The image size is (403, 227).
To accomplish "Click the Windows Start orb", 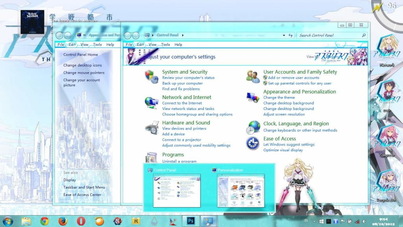I will 7,221.
